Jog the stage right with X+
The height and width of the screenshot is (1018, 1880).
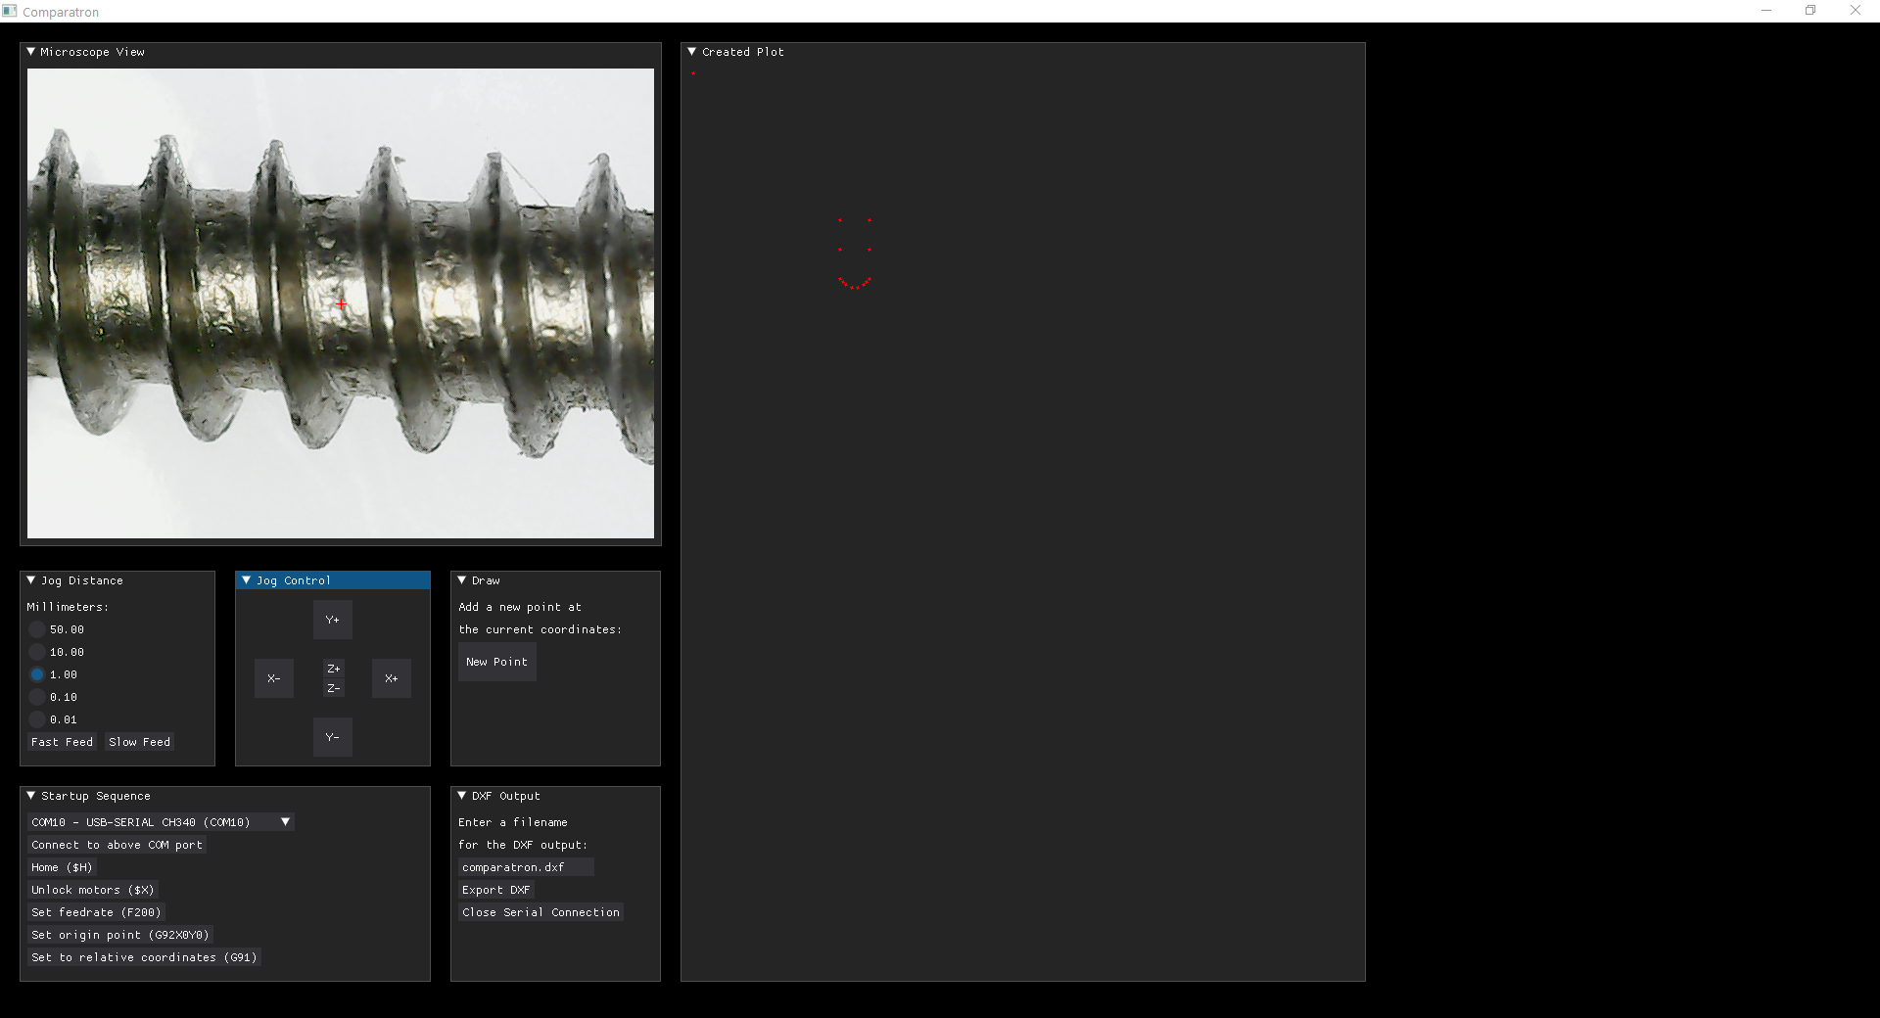click(x=391, y=678)
